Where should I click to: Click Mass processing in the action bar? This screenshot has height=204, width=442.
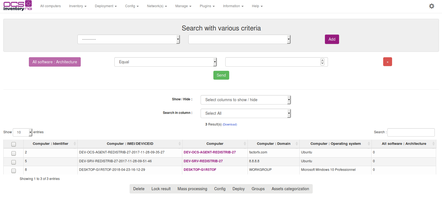click(192, 189)
